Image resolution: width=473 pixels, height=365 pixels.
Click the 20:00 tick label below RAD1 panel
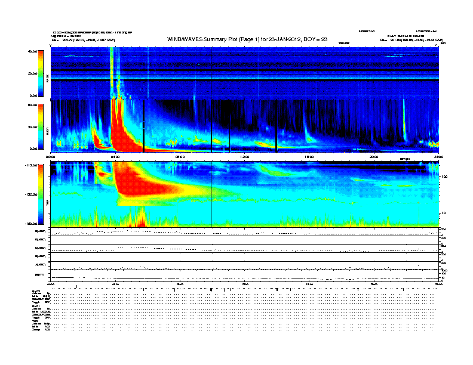click(374, 157)
